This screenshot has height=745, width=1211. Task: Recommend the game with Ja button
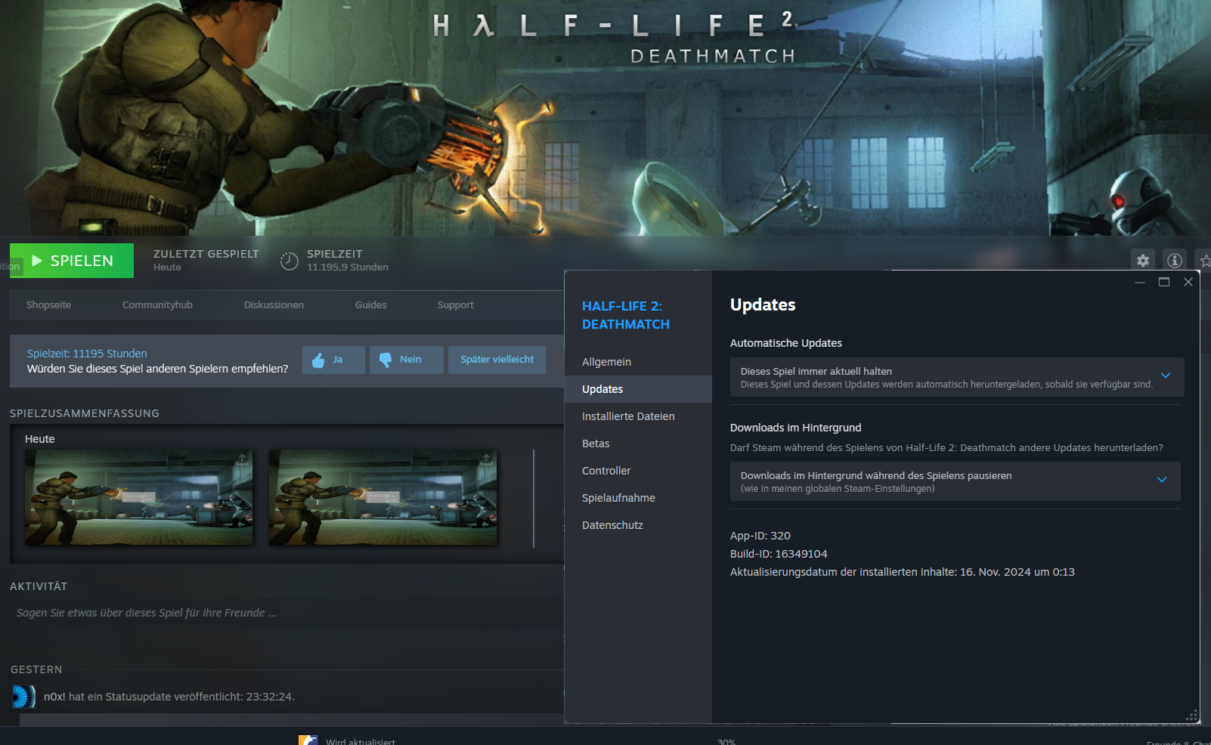click(x=333, y=360)
